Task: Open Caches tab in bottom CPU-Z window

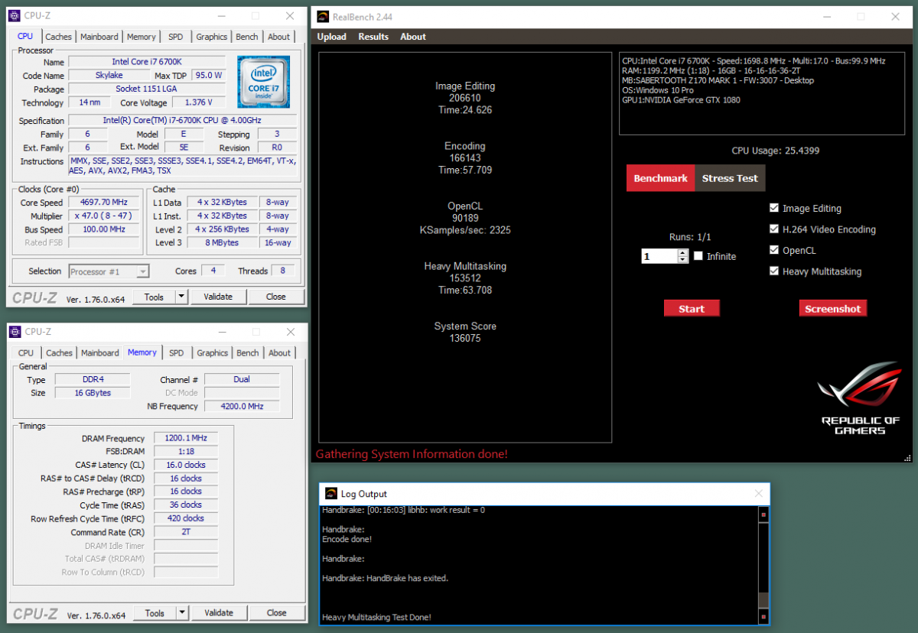Action: click(59, 353)
